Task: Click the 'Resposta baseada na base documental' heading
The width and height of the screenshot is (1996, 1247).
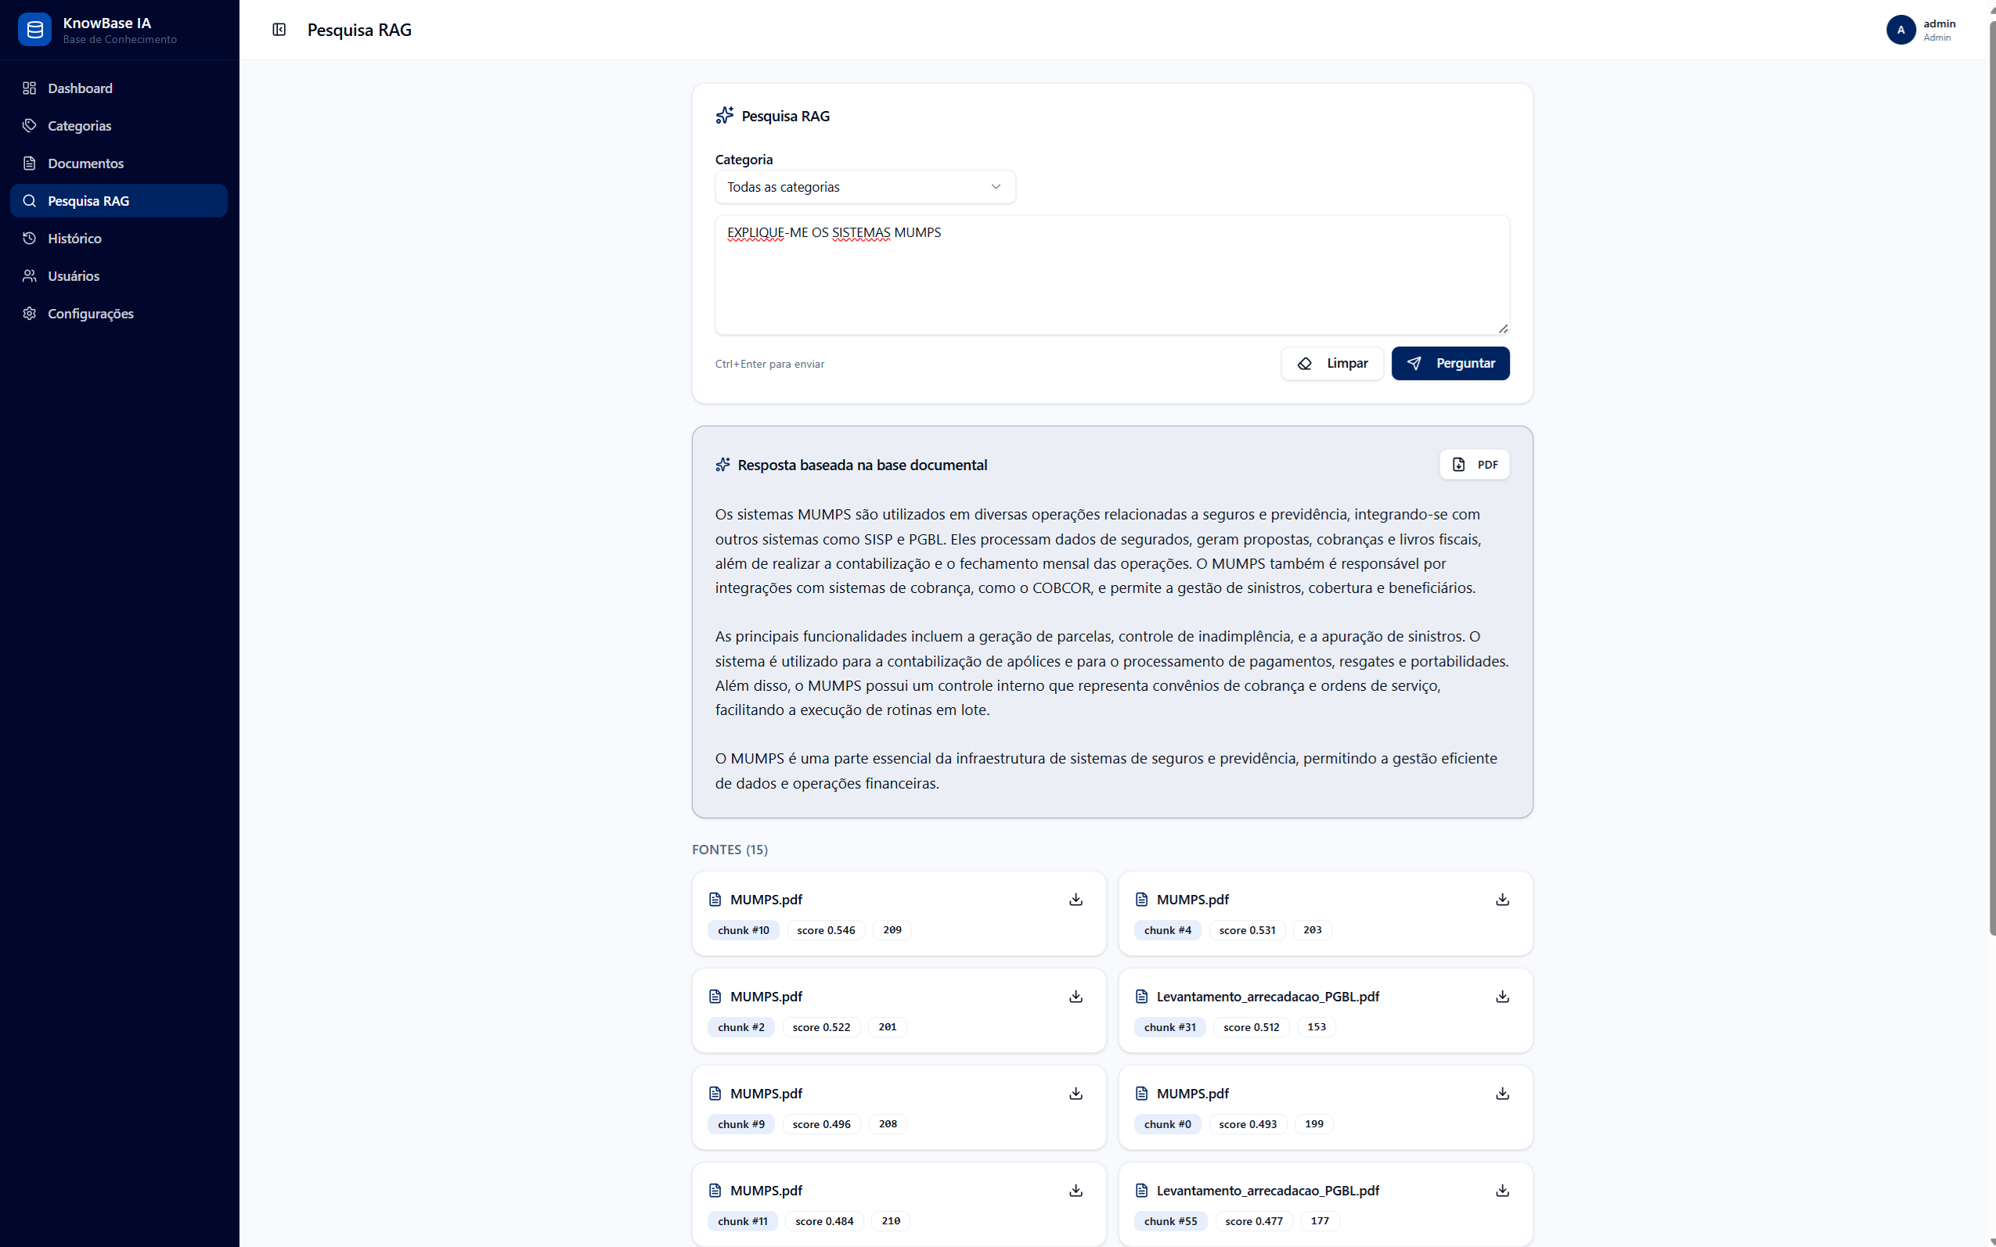Action: pyautogui.click(x=863, y=465)
